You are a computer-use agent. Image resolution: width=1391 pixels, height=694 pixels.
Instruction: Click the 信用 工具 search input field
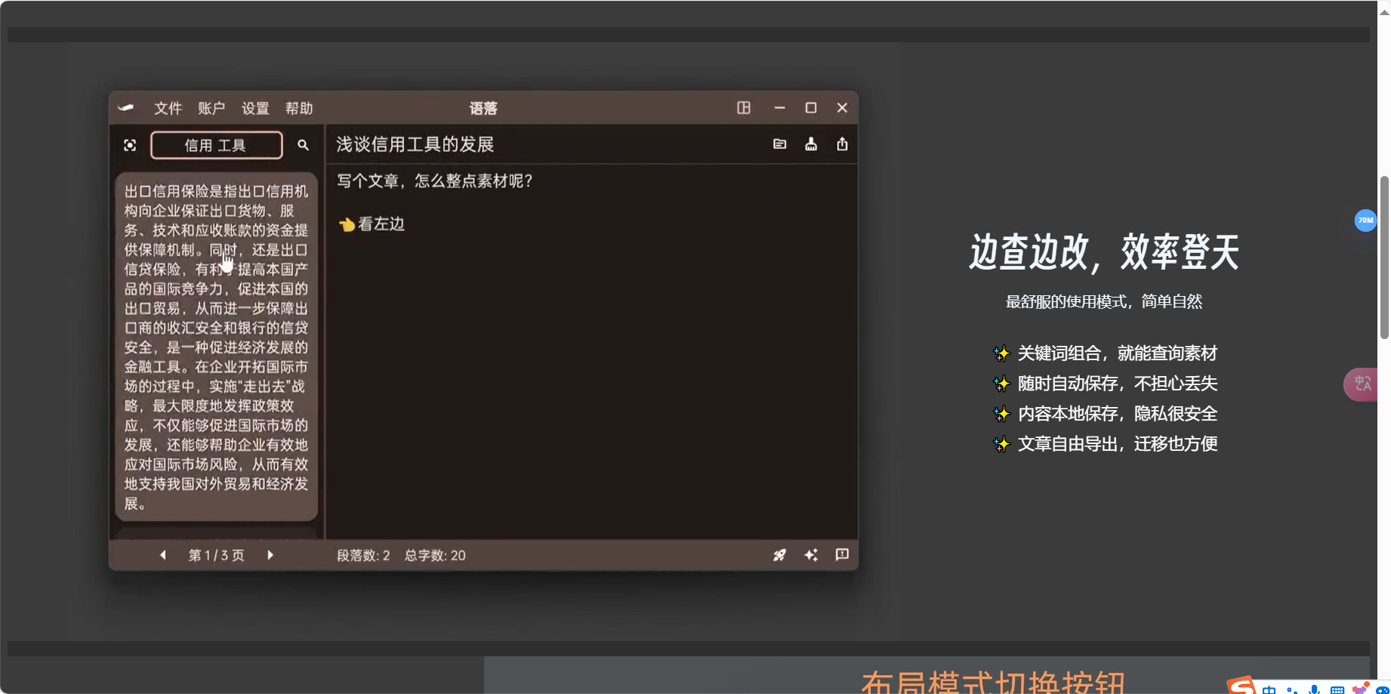(x=217, y=145)
